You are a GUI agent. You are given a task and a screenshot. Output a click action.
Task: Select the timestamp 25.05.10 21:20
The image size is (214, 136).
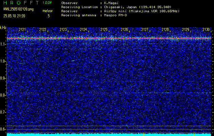coord(14,16)
